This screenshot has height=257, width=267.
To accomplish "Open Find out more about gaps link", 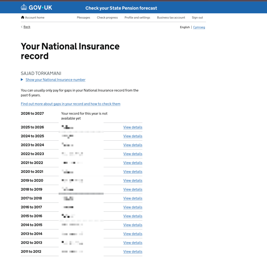I will pos(70,104).
